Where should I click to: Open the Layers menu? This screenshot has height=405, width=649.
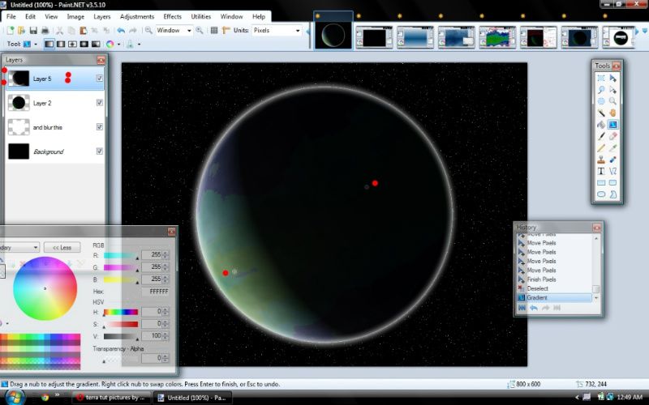click(x=102, y=16)
